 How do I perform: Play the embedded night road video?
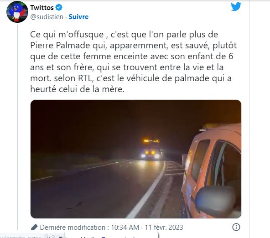click(x=136, y=159)
